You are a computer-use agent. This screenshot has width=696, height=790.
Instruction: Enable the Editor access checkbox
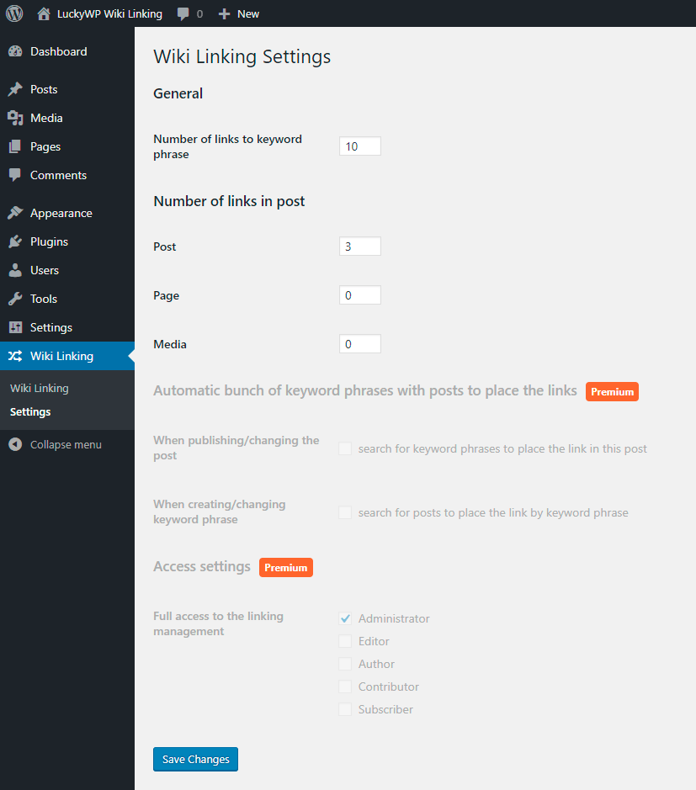coord(345,641)
